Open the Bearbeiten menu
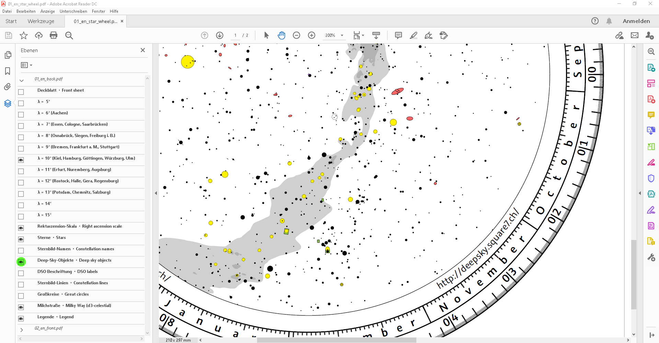This screenshot has height=343, width=659. coord(26,11)
